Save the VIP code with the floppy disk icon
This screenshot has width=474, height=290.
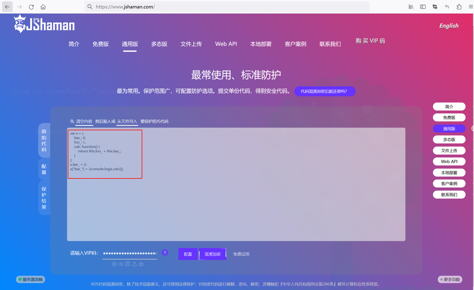point(128,264)
